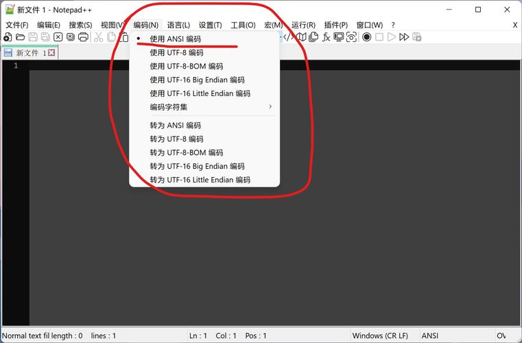
Task: Open the 文件(F) menu
Action: [17, 25]
